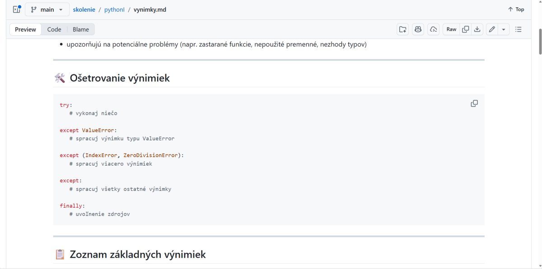Screen dimensions: 542x269
Task: View the Raw file
Action: [x=451, y=29]
